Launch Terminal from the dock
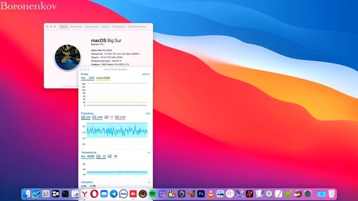 65,194
